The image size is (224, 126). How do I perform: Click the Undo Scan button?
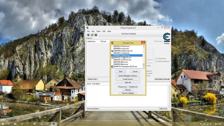click(158, 41)
